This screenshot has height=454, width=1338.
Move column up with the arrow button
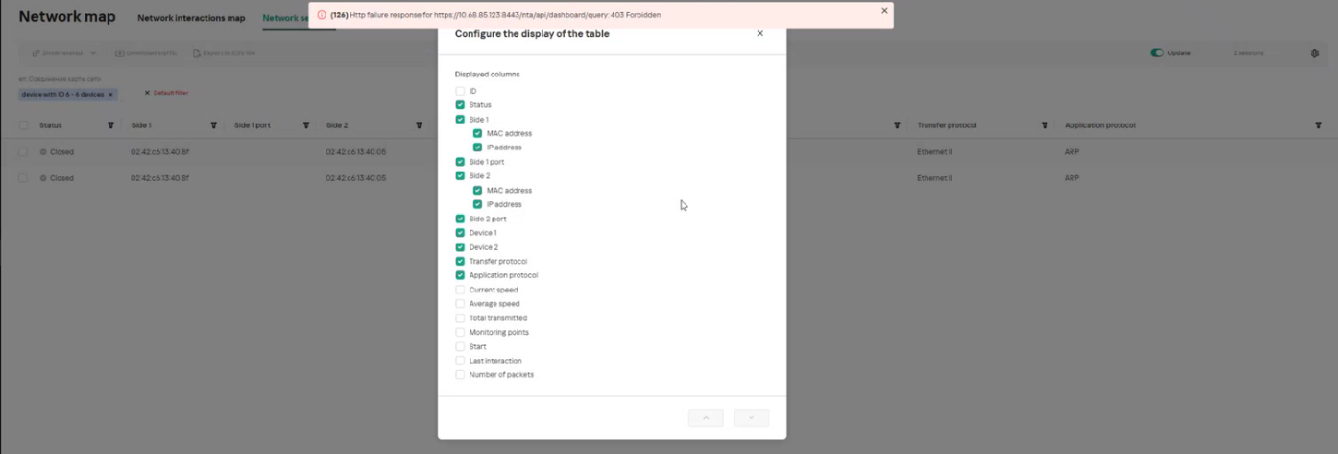705,418
